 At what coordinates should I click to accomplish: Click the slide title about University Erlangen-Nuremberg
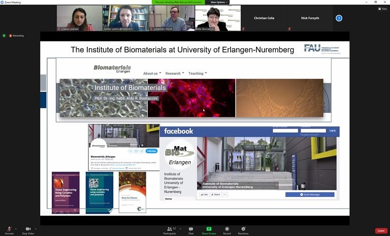click(182, 50)
